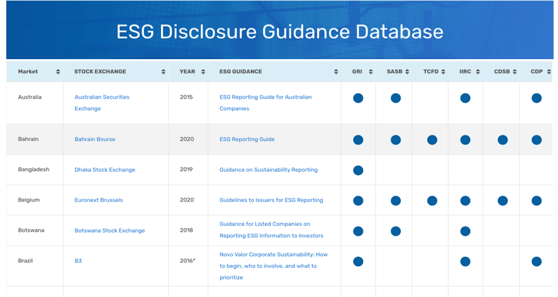
Task: Sort by GRI column arrows
Action: click(x=371, y=72)
